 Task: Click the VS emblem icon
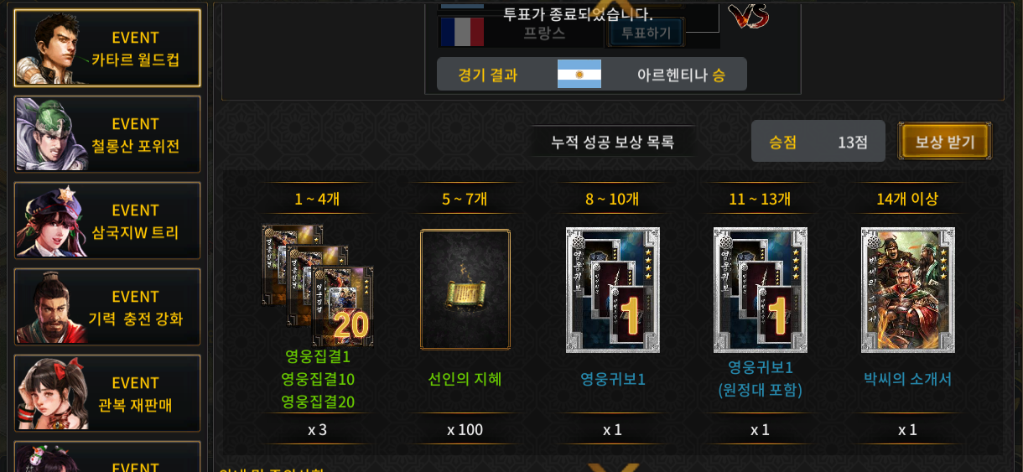748,15
